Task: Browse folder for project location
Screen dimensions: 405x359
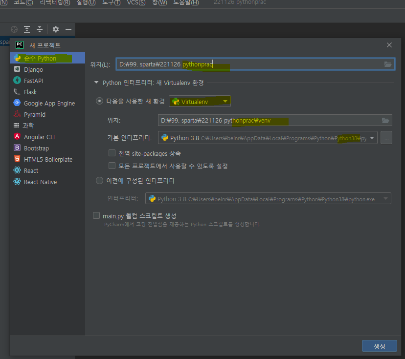Action: point(388,64)
